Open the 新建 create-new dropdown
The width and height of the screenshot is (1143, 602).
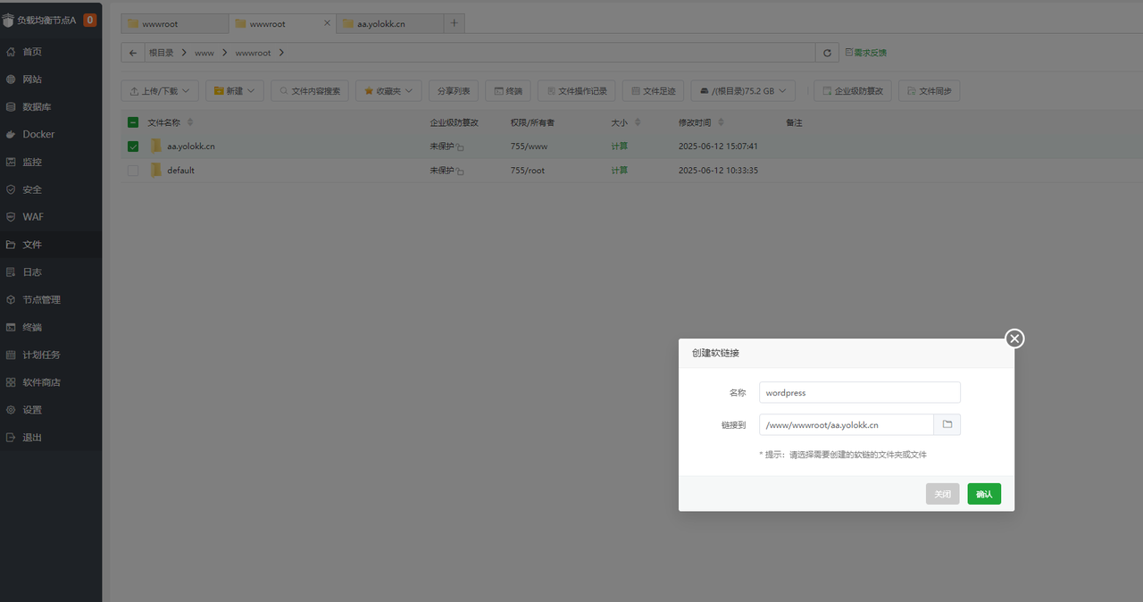tap(234, 90)
